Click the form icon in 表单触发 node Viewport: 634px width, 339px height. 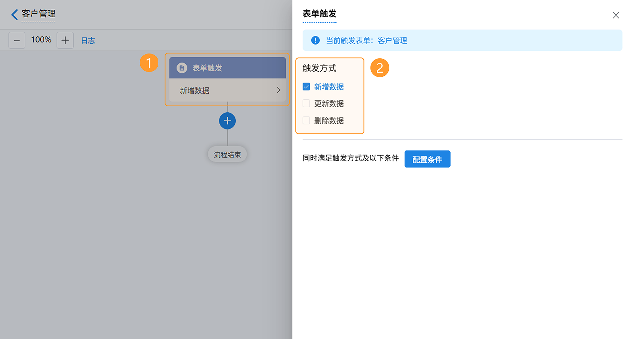182,68
